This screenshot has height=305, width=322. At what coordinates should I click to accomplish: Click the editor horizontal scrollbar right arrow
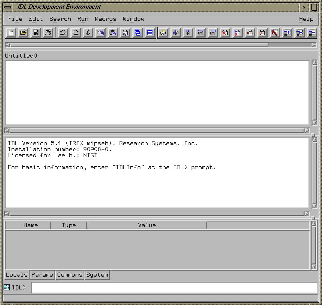tap(307, 131)
